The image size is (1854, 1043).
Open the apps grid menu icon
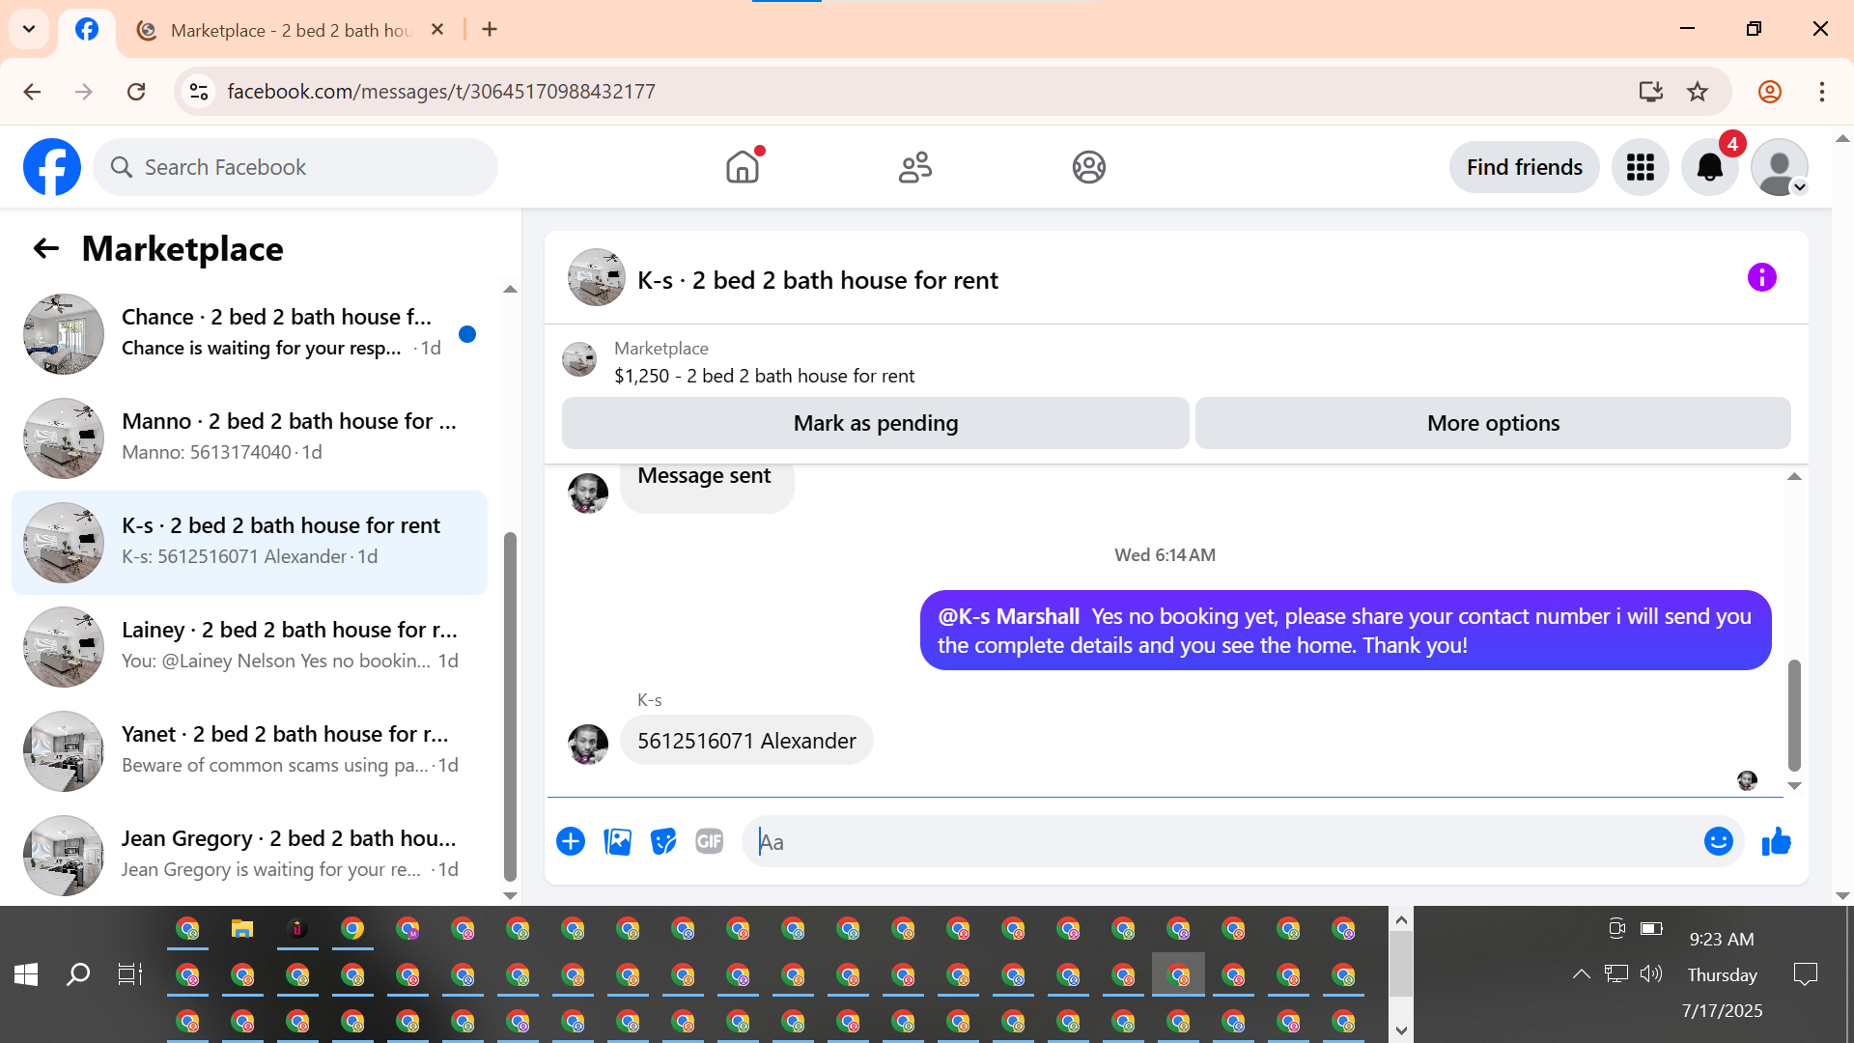pos(1641,167)
